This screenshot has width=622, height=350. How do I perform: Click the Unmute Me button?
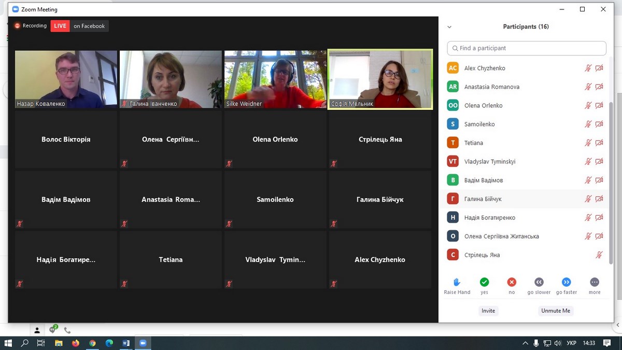point(556,311)
